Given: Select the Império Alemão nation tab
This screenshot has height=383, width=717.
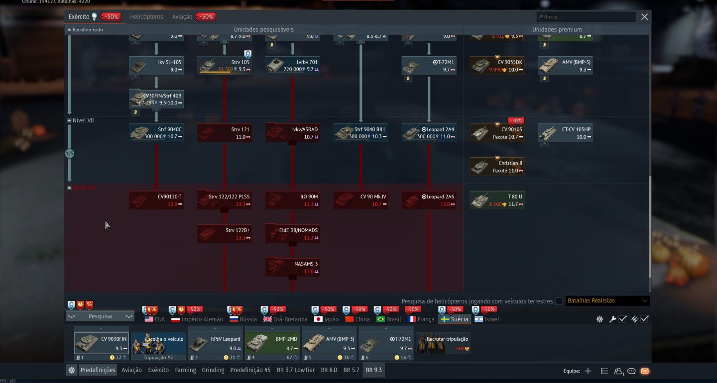Looking at the screenshot, I should point(196,319).
